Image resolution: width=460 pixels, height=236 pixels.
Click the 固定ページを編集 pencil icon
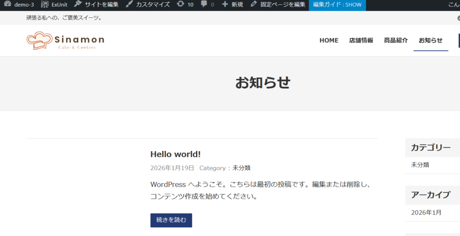pos(254,4)
